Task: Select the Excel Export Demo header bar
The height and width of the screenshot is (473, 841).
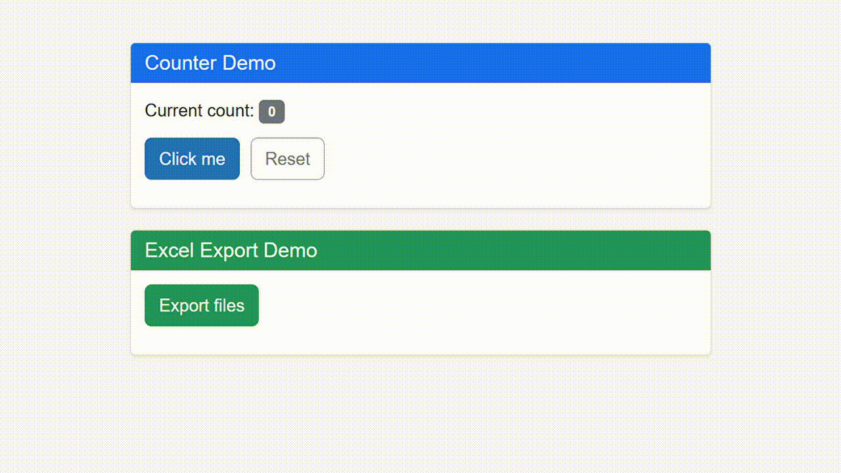Action: (420, 250)
